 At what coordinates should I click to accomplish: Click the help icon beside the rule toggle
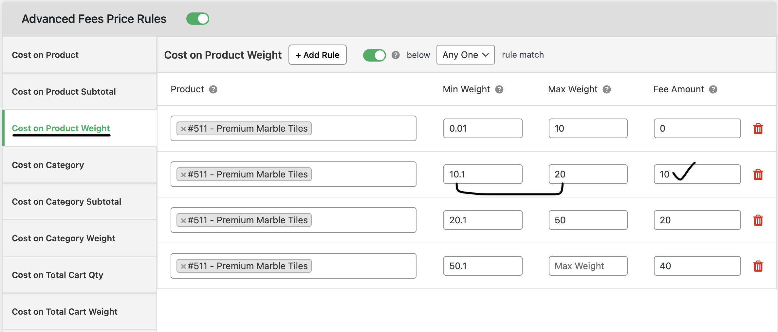[x=396, y=55]
